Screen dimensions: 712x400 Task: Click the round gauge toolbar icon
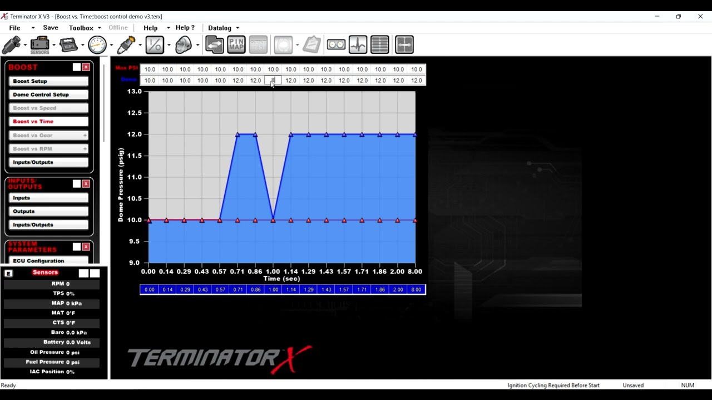(x=97, y=44)
